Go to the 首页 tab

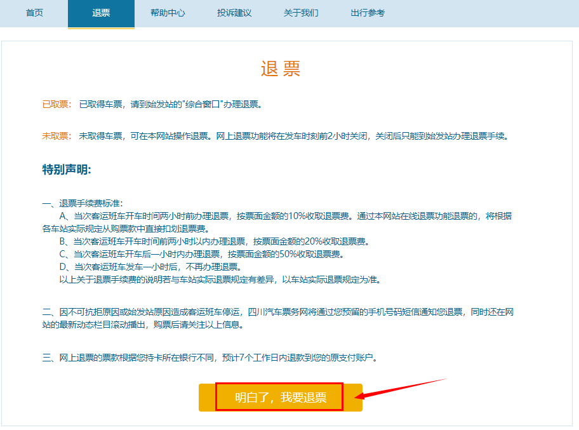click(34, 13)
